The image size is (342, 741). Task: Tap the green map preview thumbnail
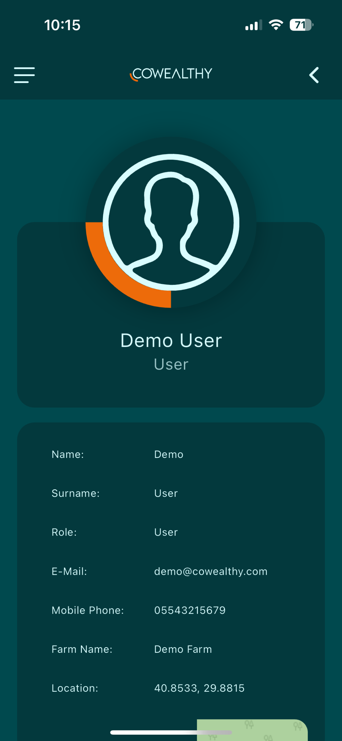(x=252, y=730)
